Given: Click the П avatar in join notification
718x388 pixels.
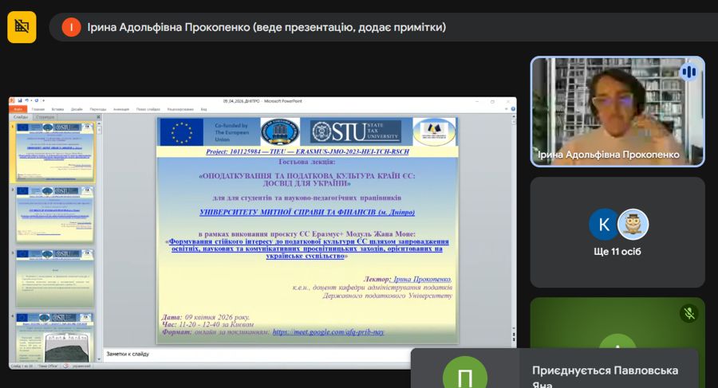Looking at the screenshot, I should [464, 373].
